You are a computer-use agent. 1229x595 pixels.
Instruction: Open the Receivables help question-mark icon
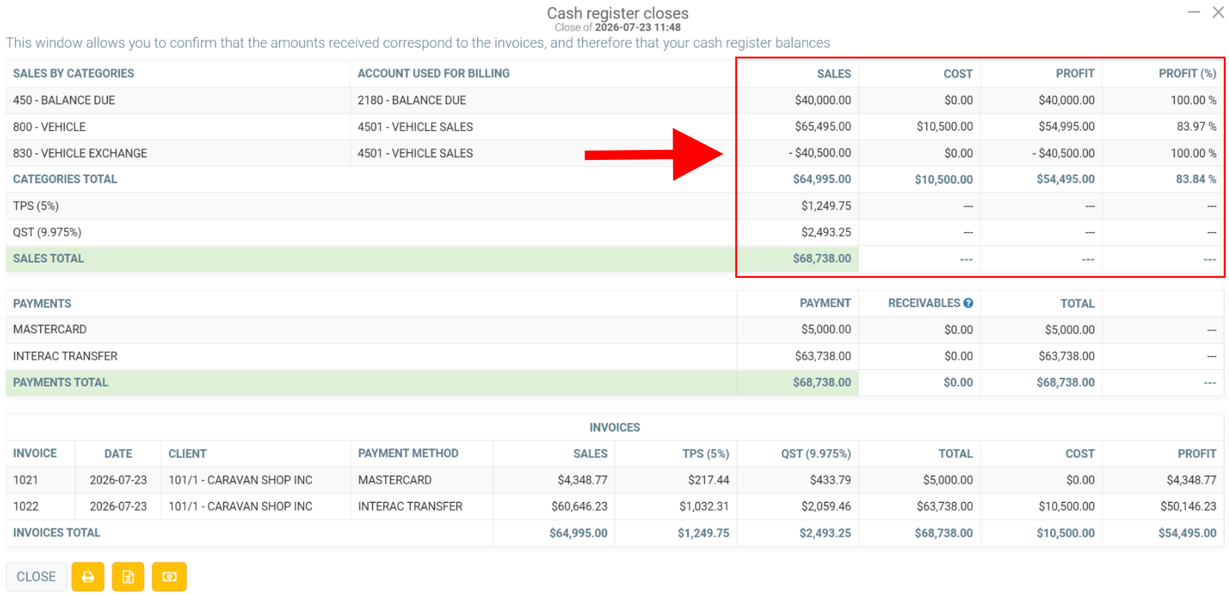click(x=968, y=302)
